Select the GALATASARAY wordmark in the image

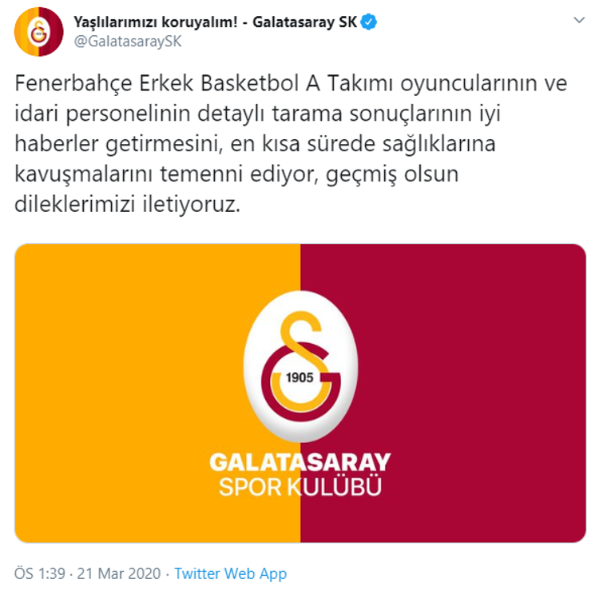299,462
